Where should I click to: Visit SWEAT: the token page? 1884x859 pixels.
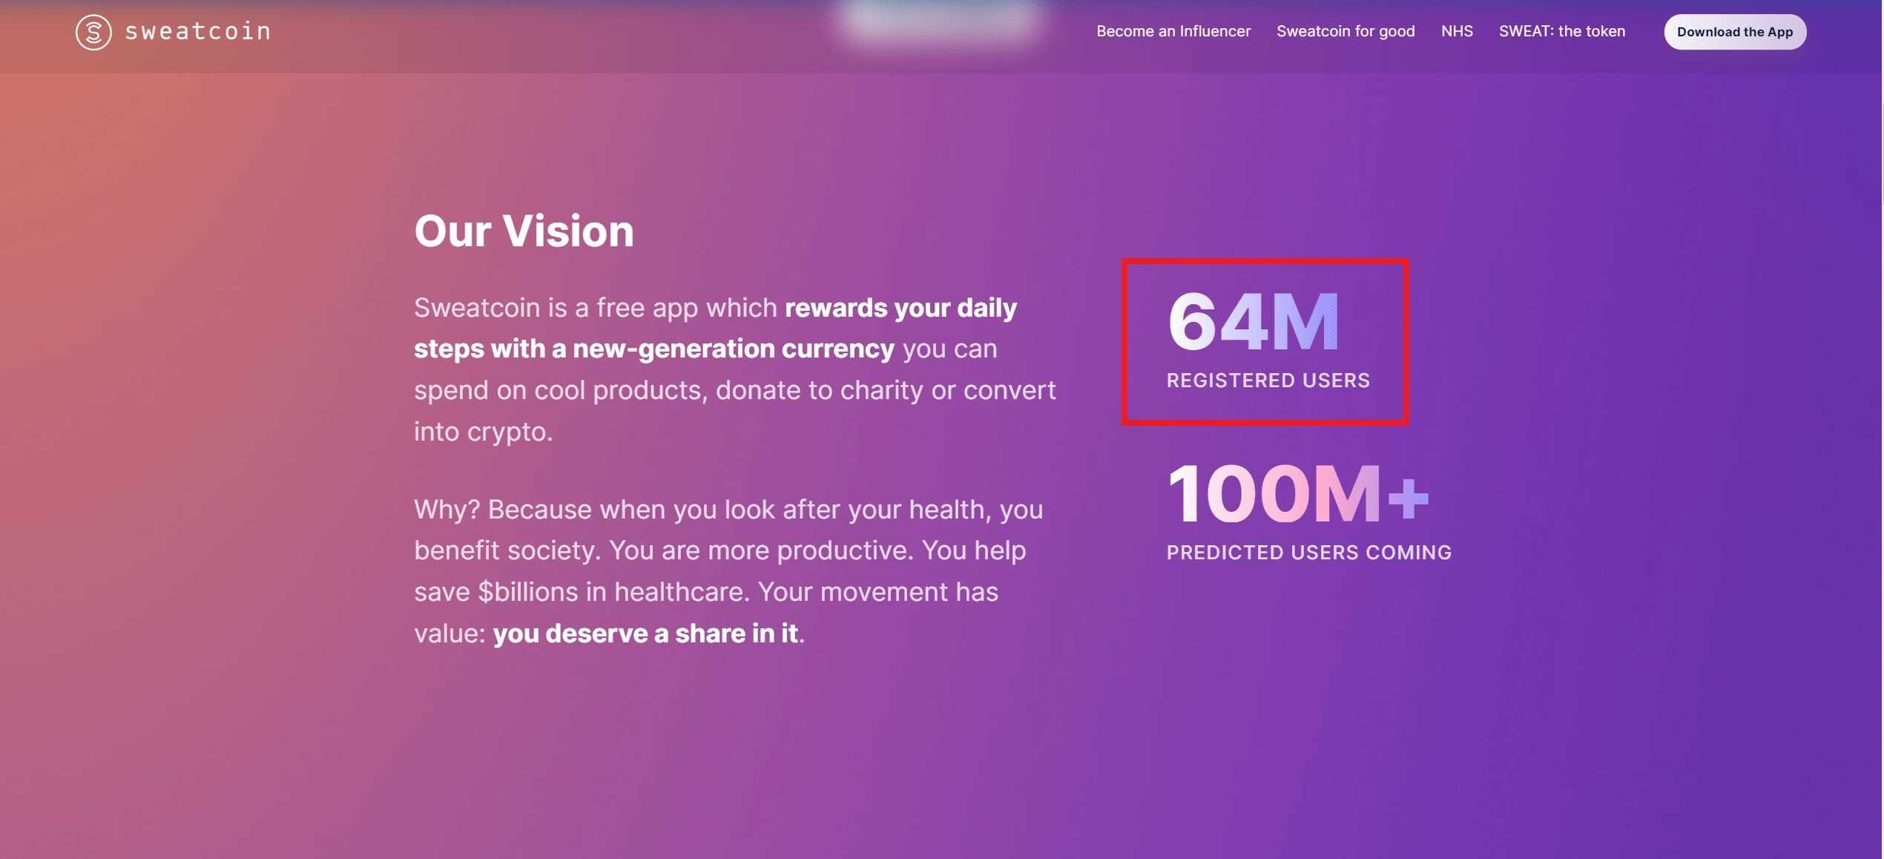pyautogui.click(x=1562, y=31)
